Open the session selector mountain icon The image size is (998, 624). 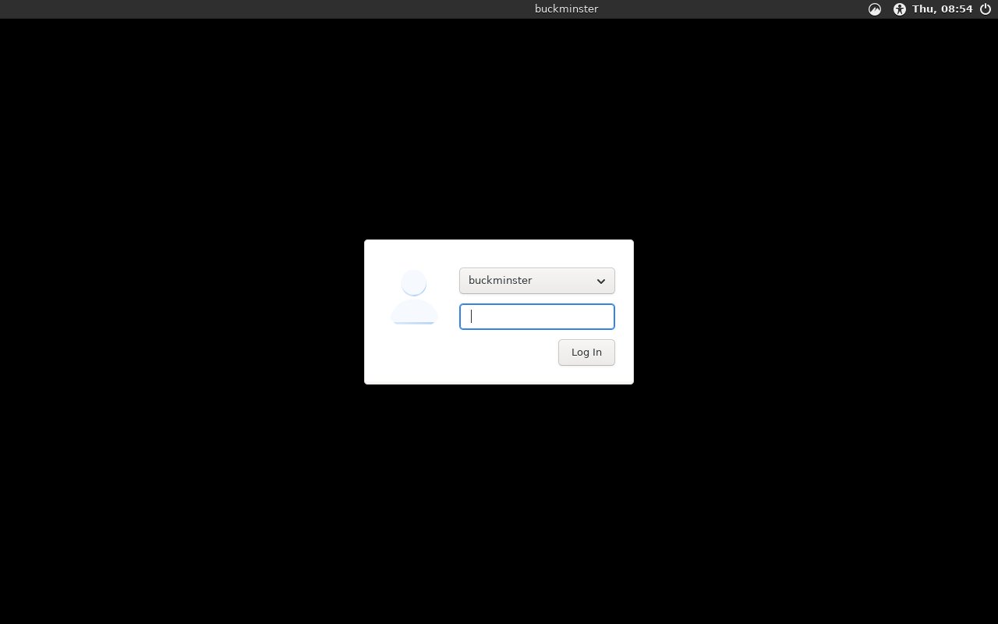875,9
